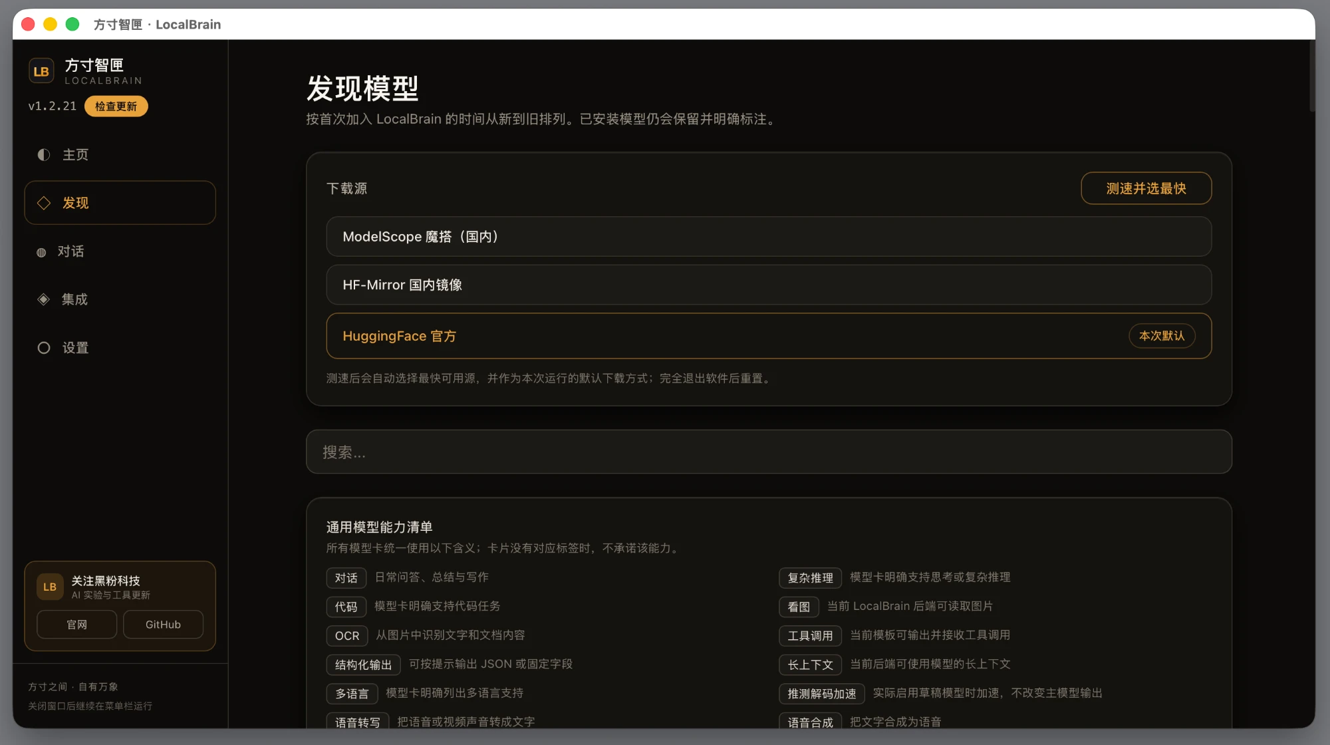Click the diamond icon next to 发现
Image resolution: width=1330 pixels, height=745 pixels.
click(x=44, y=203)
